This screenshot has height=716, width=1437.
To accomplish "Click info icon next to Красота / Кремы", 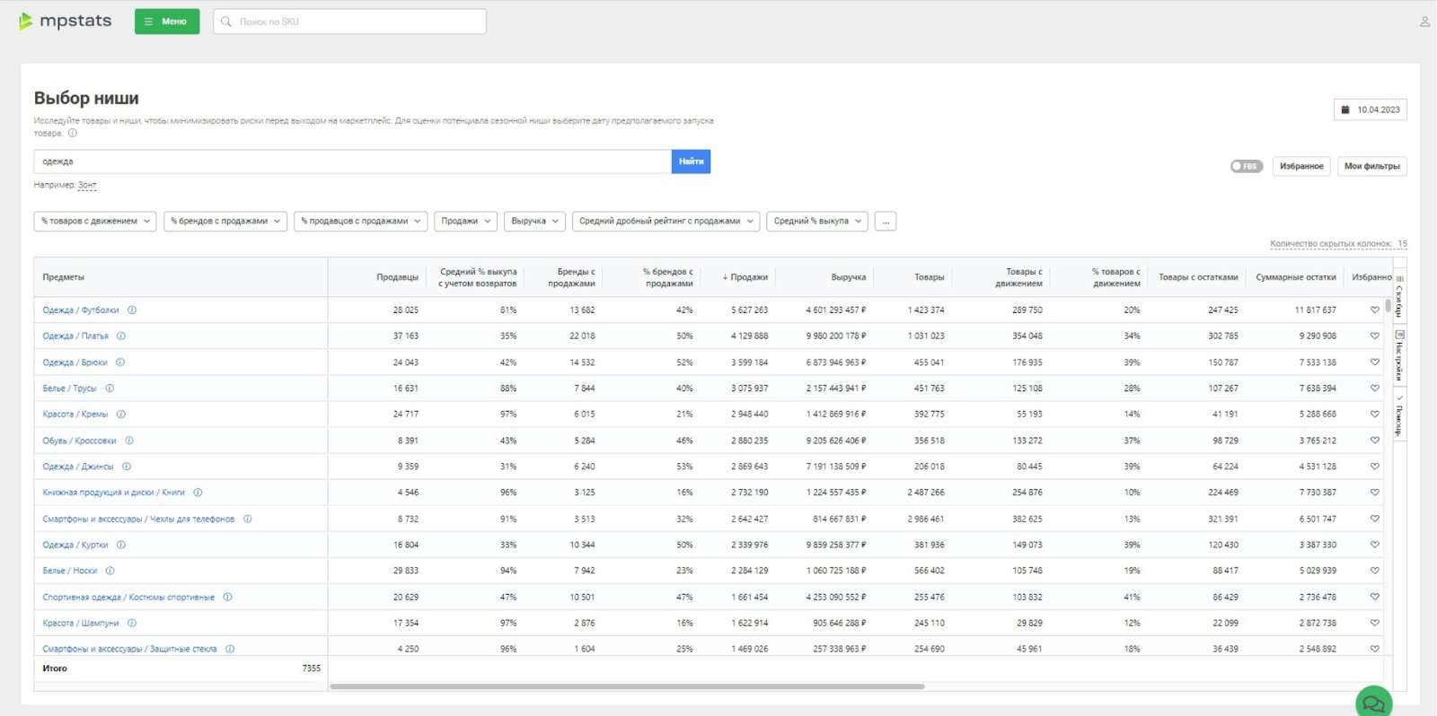I will pos(121,415).
